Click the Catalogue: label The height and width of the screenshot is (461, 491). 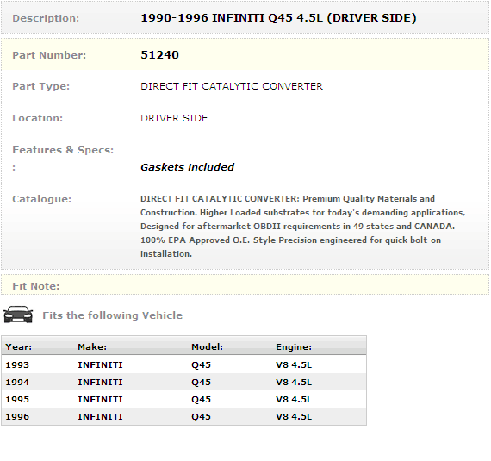coord(42,199)
